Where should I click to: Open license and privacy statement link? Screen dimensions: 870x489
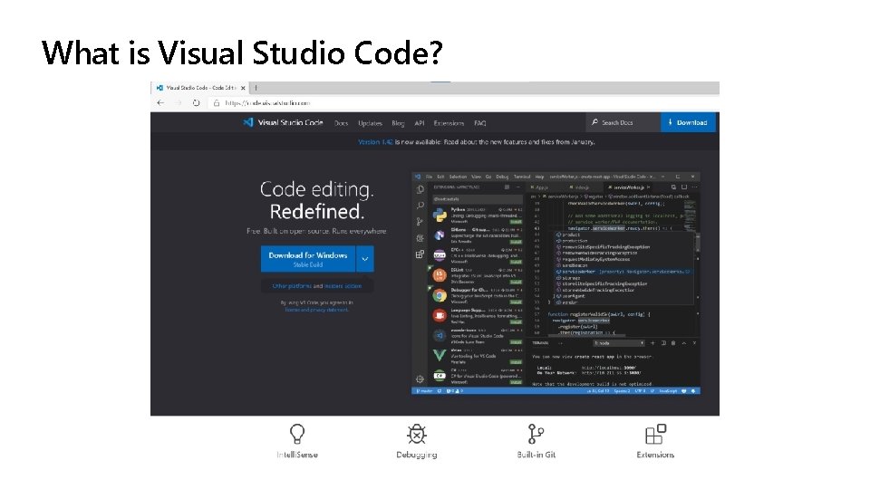[317, 310]
